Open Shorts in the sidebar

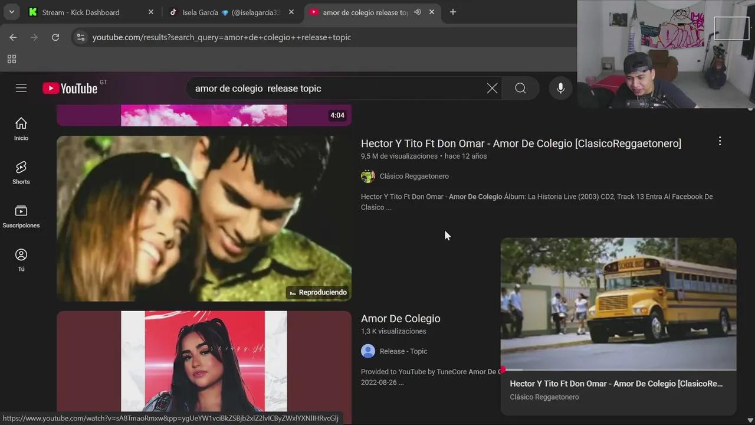[21, 172]
